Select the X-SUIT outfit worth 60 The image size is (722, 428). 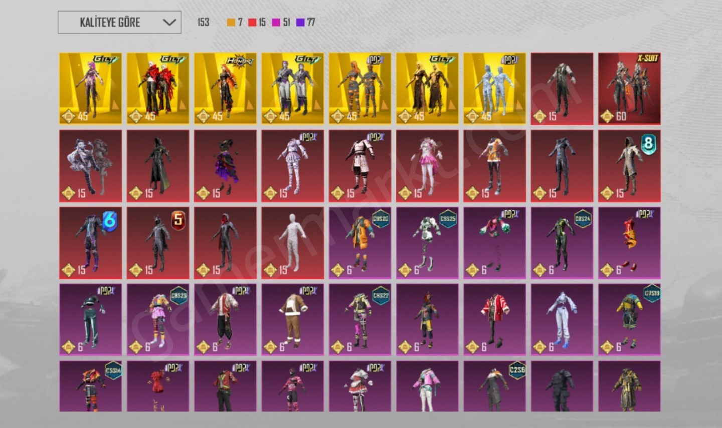pos(629,89)
